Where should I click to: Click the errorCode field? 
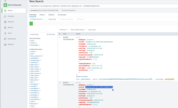coord(34,84)
